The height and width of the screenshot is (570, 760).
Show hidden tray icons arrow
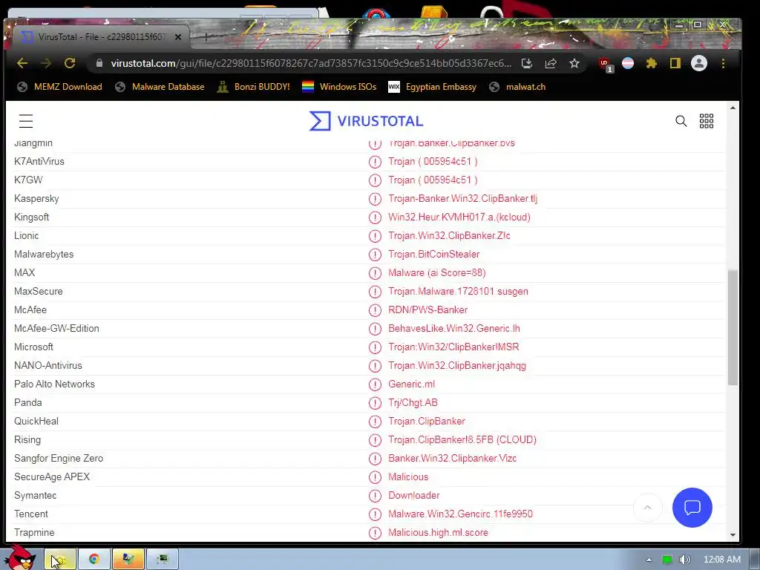[649, 560]
